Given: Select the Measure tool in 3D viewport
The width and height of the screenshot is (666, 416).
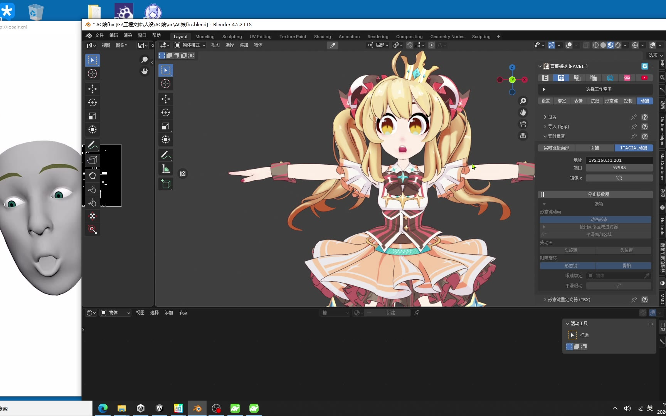Looking at the screenshot, I should (166, 169).
